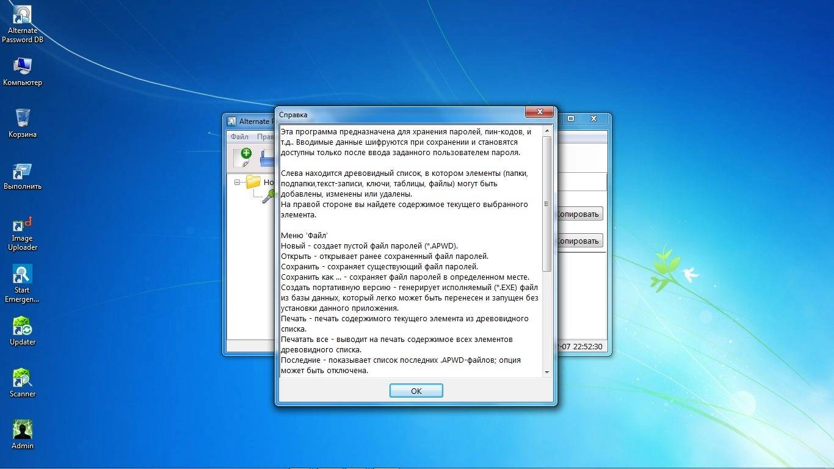This screenshot has width=834, height=469.
Task: Select the key entry in the tree
Action: [269, 196]
